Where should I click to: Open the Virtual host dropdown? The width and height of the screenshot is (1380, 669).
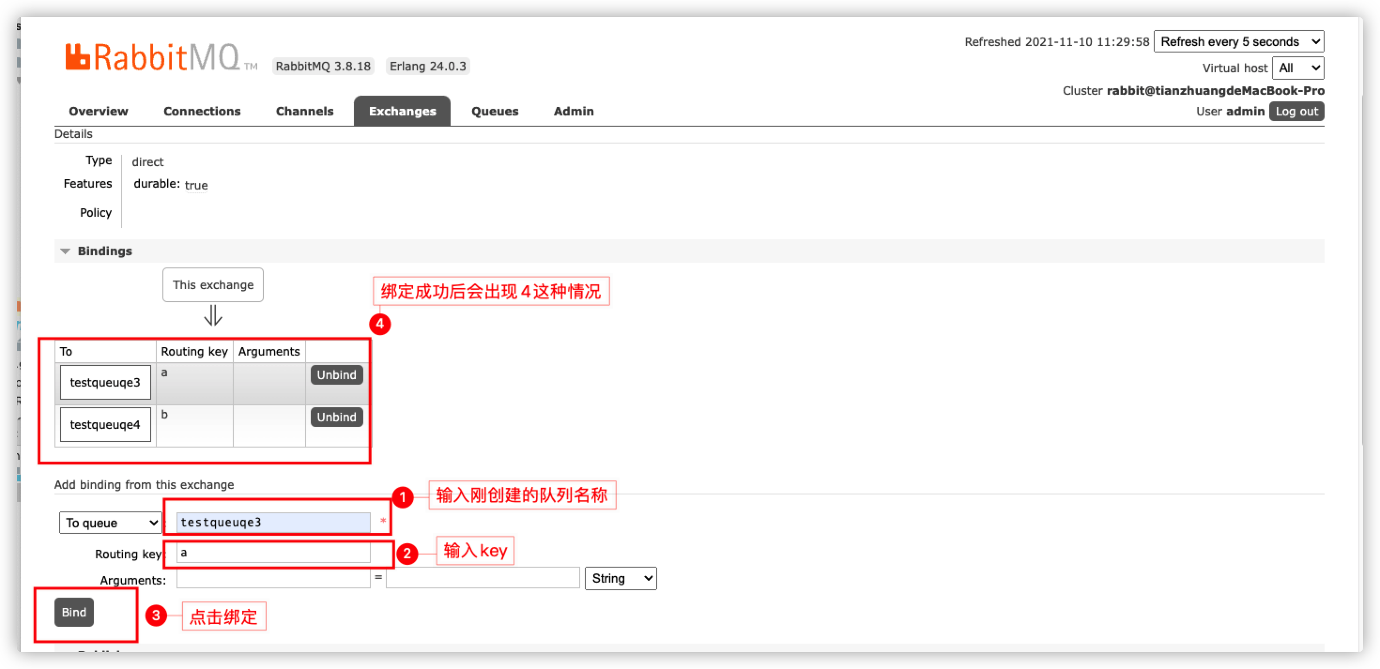tap(1297, 68)
